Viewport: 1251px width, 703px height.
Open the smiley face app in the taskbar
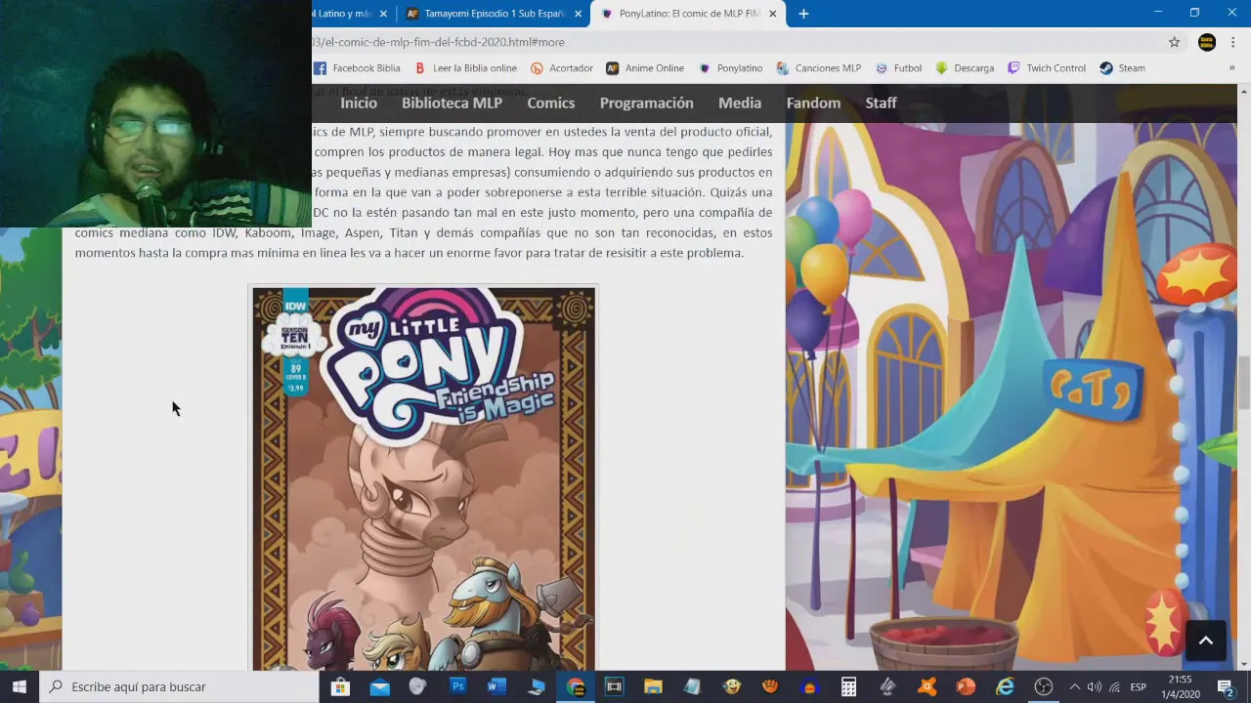coord(731,686)
